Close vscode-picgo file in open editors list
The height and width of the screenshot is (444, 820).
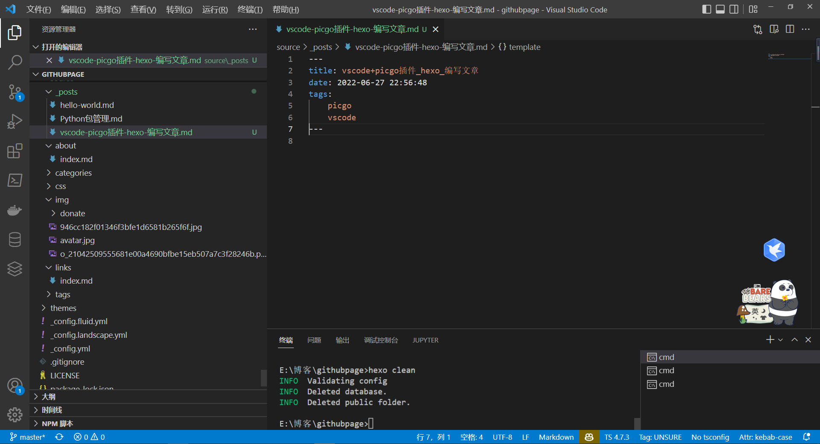[49, 60]
